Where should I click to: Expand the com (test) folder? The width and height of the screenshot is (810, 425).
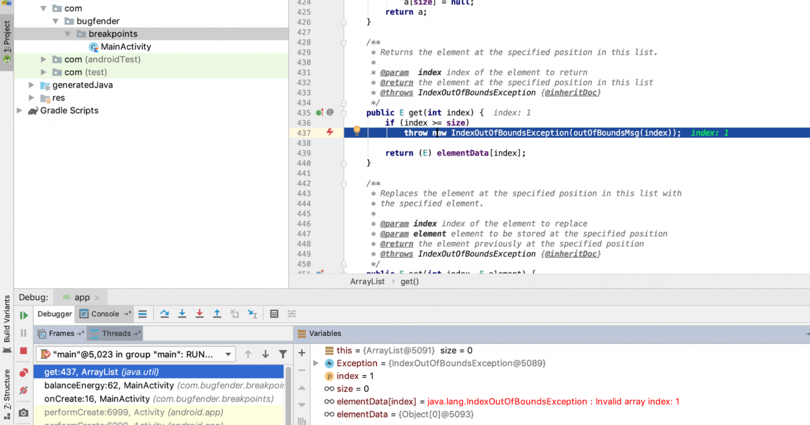pyautogui.click(x=44, y=73)
